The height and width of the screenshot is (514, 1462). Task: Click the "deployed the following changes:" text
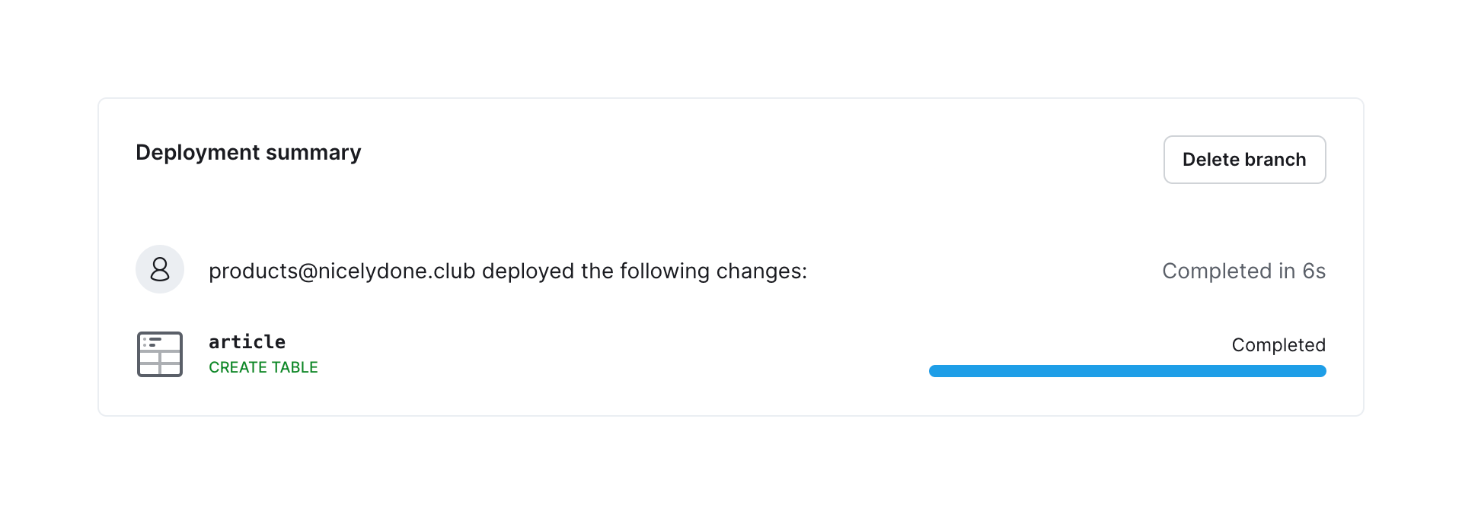[644, 271]
